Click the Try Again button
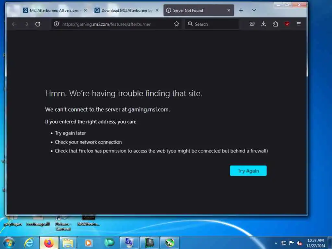This screenshot has height=249, width=332. point(248,171)
